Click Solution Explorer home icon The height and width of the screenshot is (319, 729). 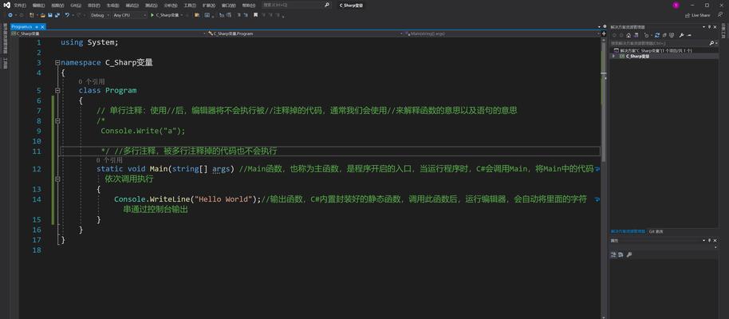pos(629,35)
